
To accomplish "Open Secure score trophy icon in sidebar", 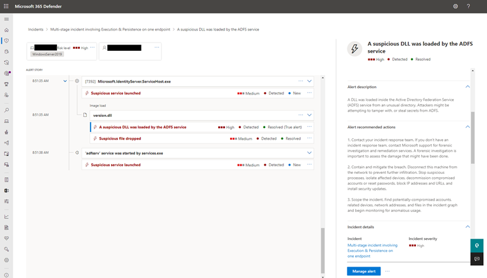I will pyautogui.click(x=6, y=84).
